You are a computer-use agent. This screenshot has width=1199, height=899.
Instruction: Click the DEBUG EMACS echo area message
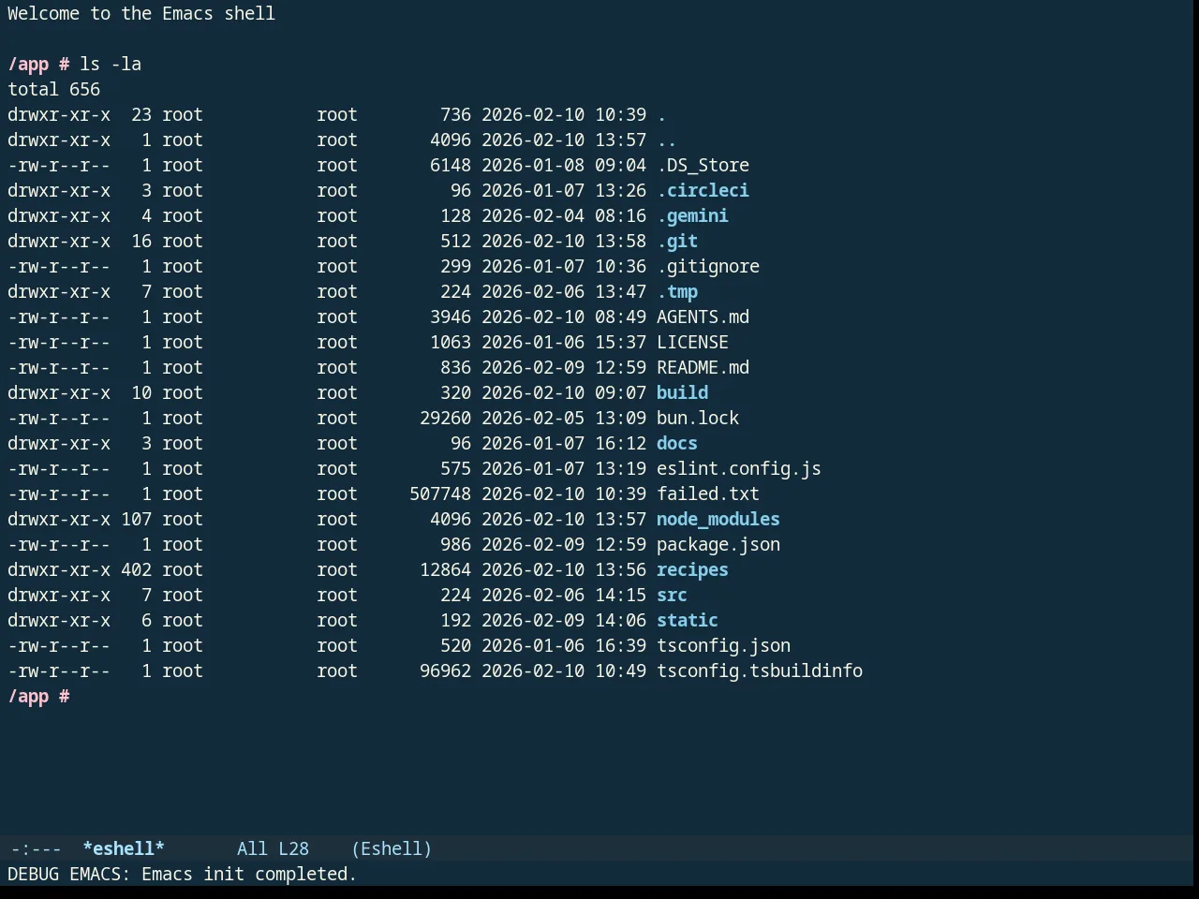pyautogui.click(x=182, y=874)
